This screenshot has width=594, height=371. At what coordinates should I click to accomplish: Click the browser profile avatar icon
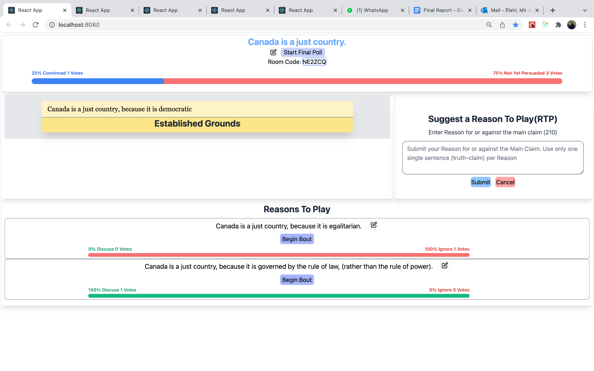point(571,25)
